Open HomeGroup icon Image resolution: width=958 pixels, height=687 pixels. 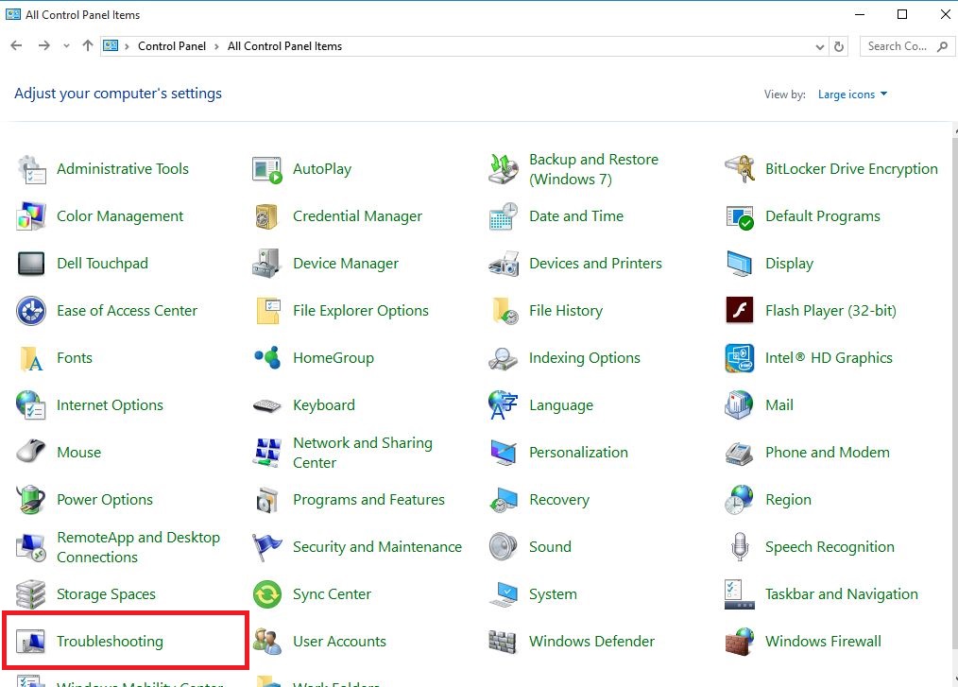267,358
